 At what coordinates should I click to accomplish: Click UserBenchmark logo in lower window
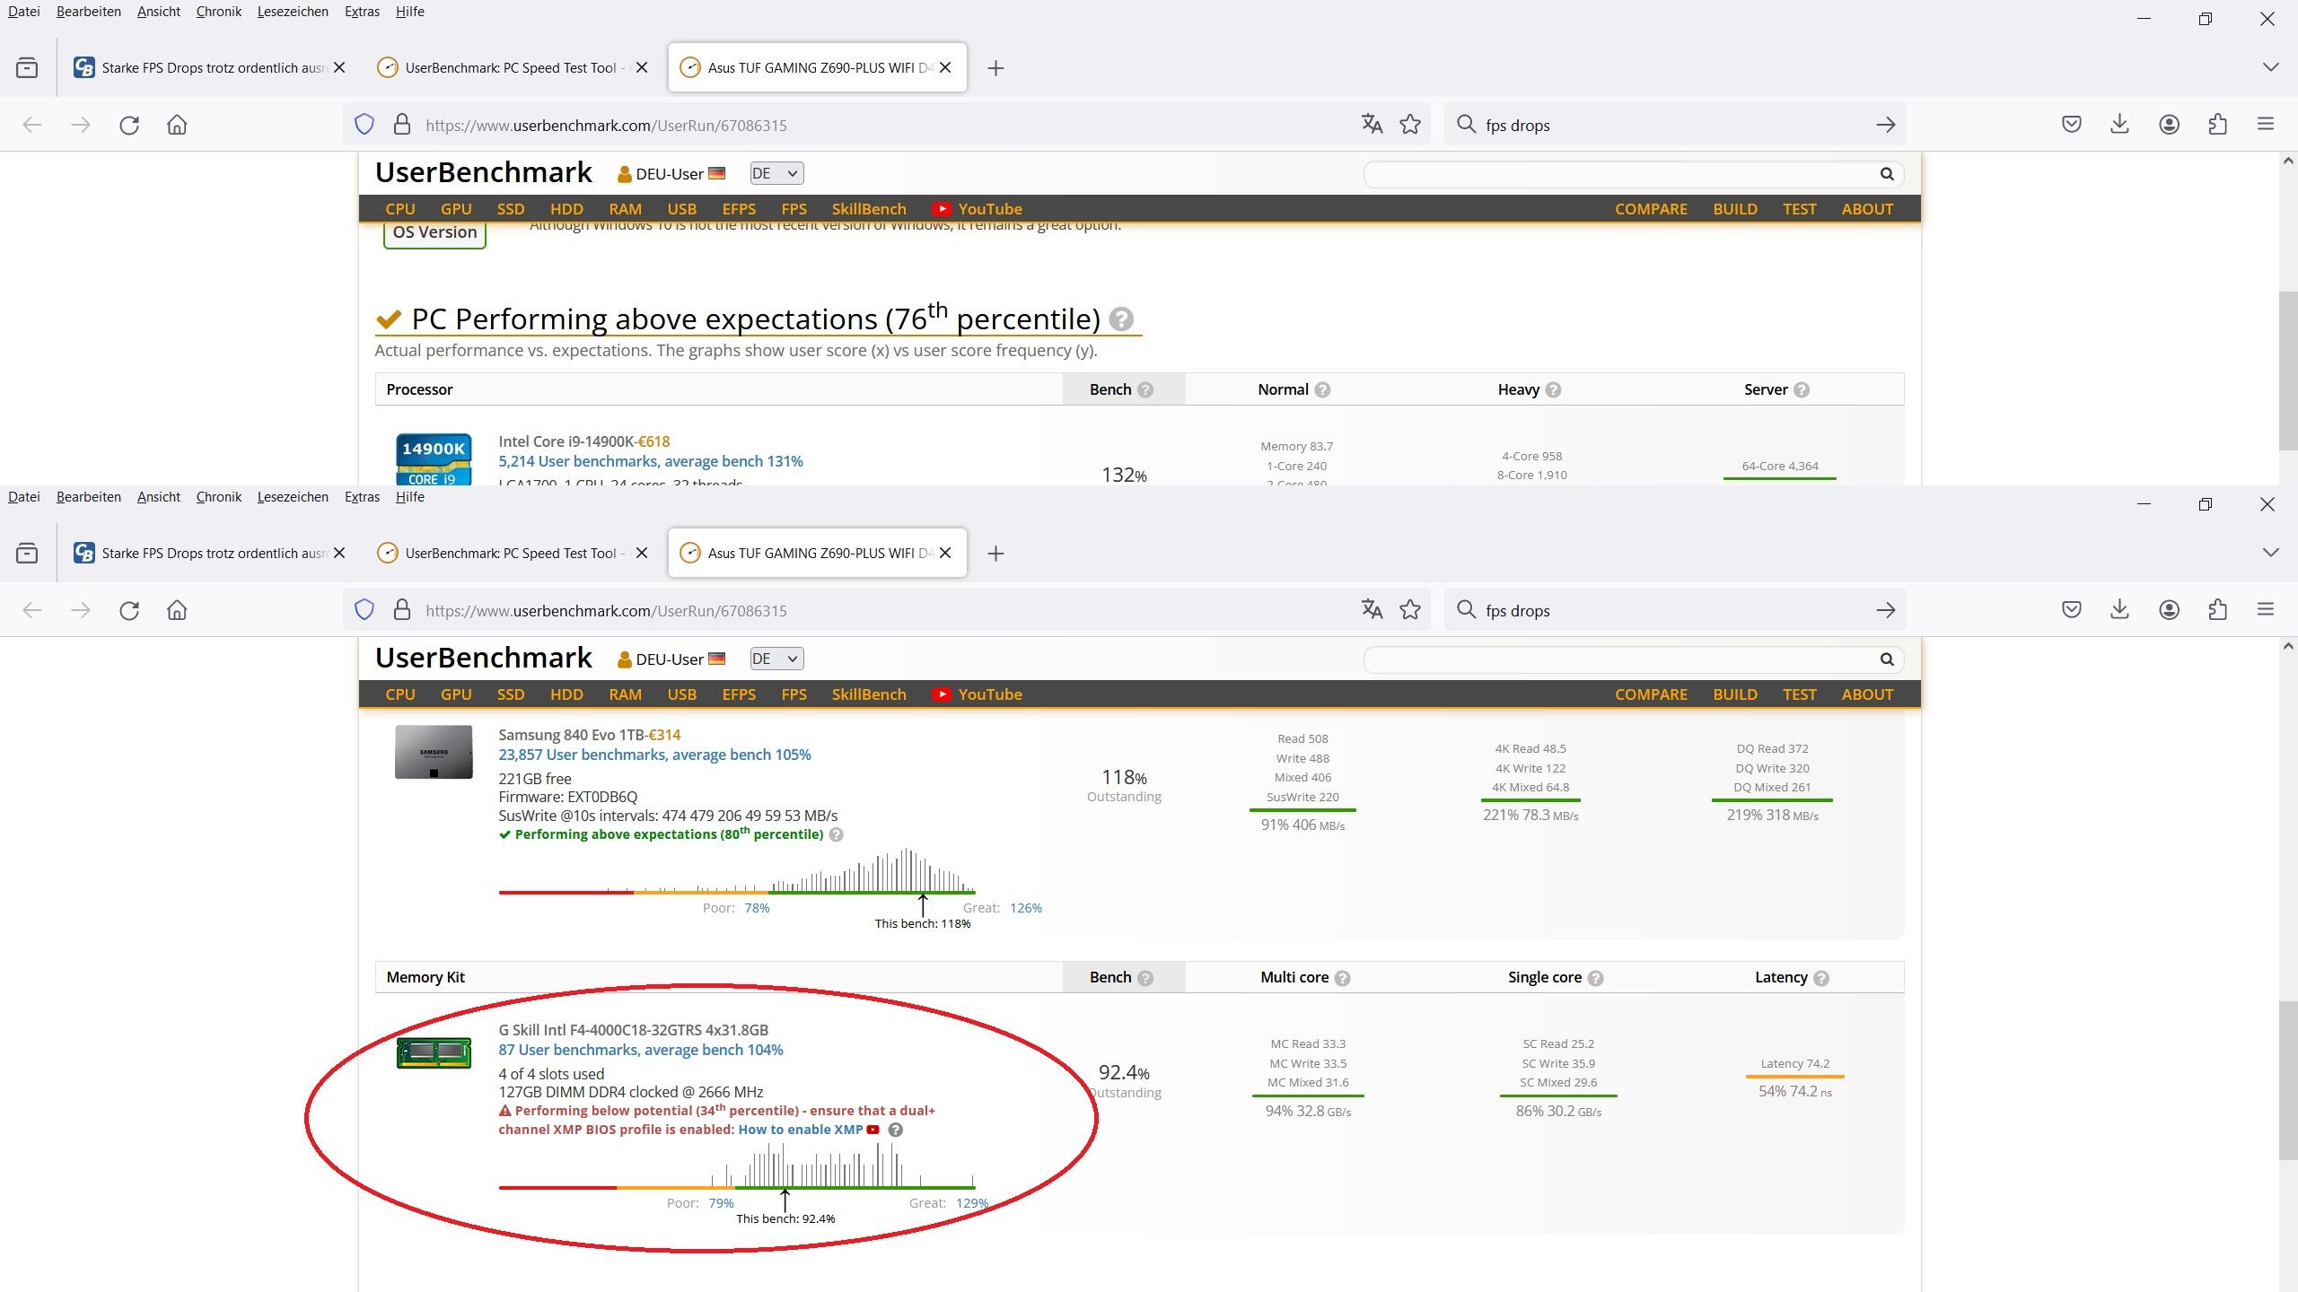click(x=484, y=658)
